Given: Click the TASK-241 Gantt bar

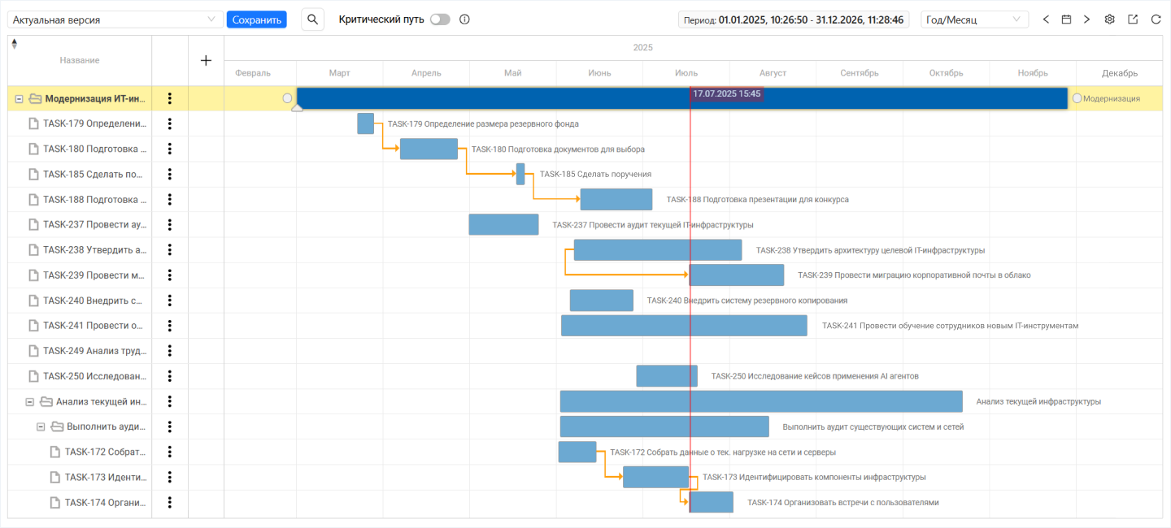Looking at the screenshot, I should [x=683, y=326].
